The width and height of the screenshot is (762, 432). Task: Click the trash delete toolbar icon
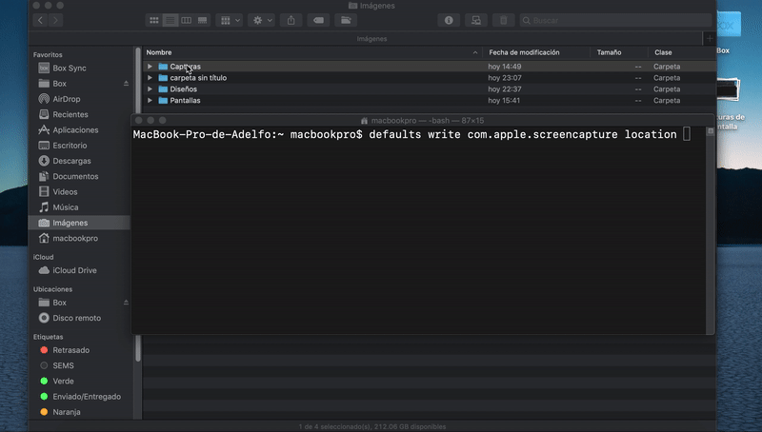pos(504,20)
